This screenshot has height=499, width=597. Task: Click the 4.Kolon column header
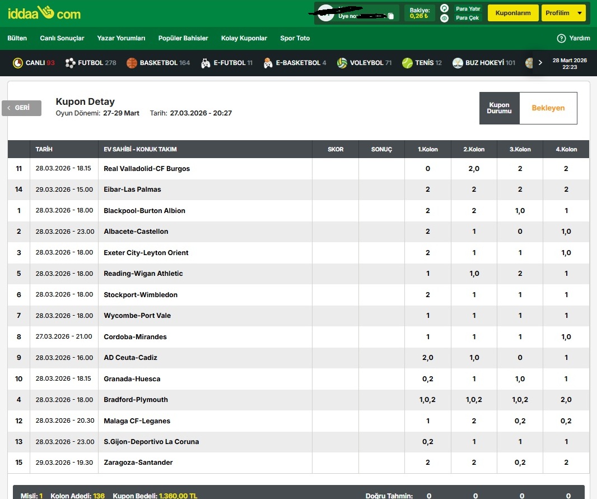(x=566, y=150)
